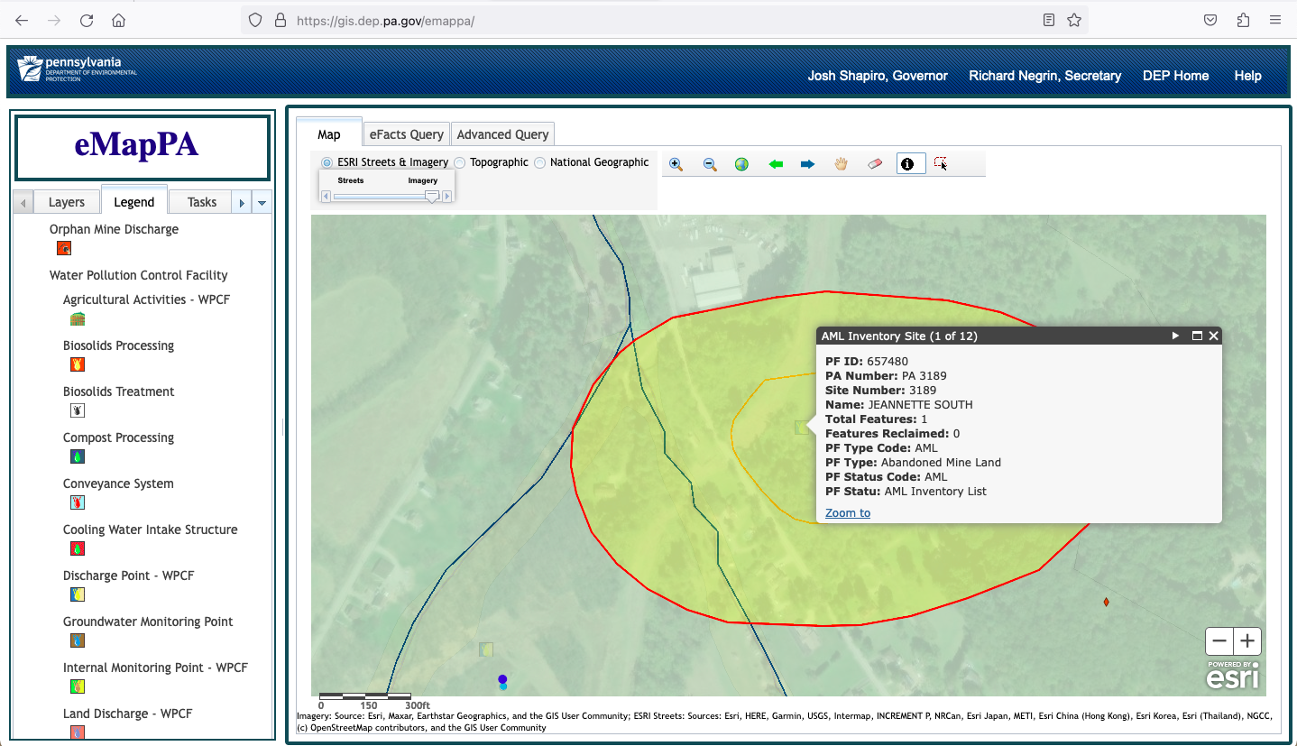The height and width of the screenshot is (746, 1297).
Task: Click the full extent globe icon
Action: [741, 164]
